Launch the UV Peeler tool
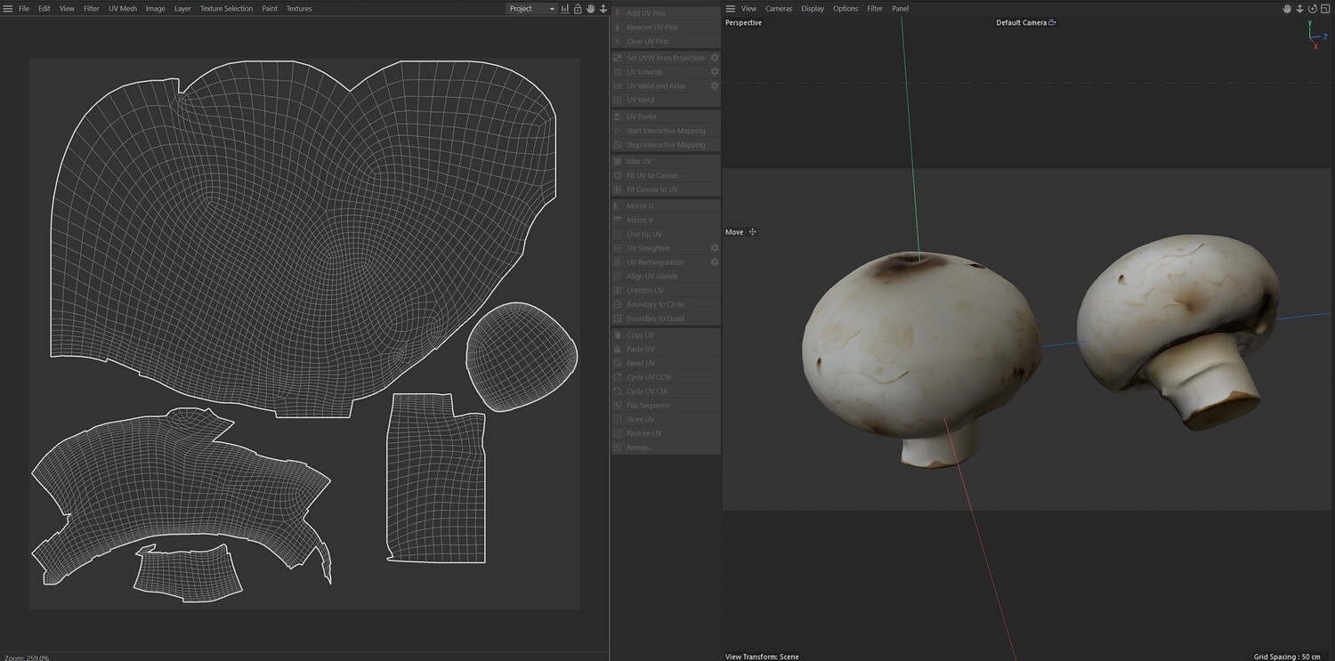The width and height of the screenshot is (1335, 661). (x=666, y=117)
